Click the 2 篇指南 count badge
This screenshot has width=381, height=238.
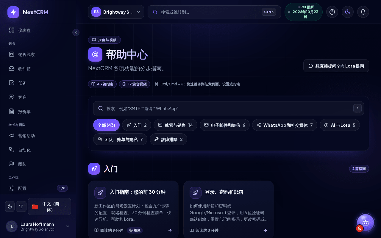(359, 169)
